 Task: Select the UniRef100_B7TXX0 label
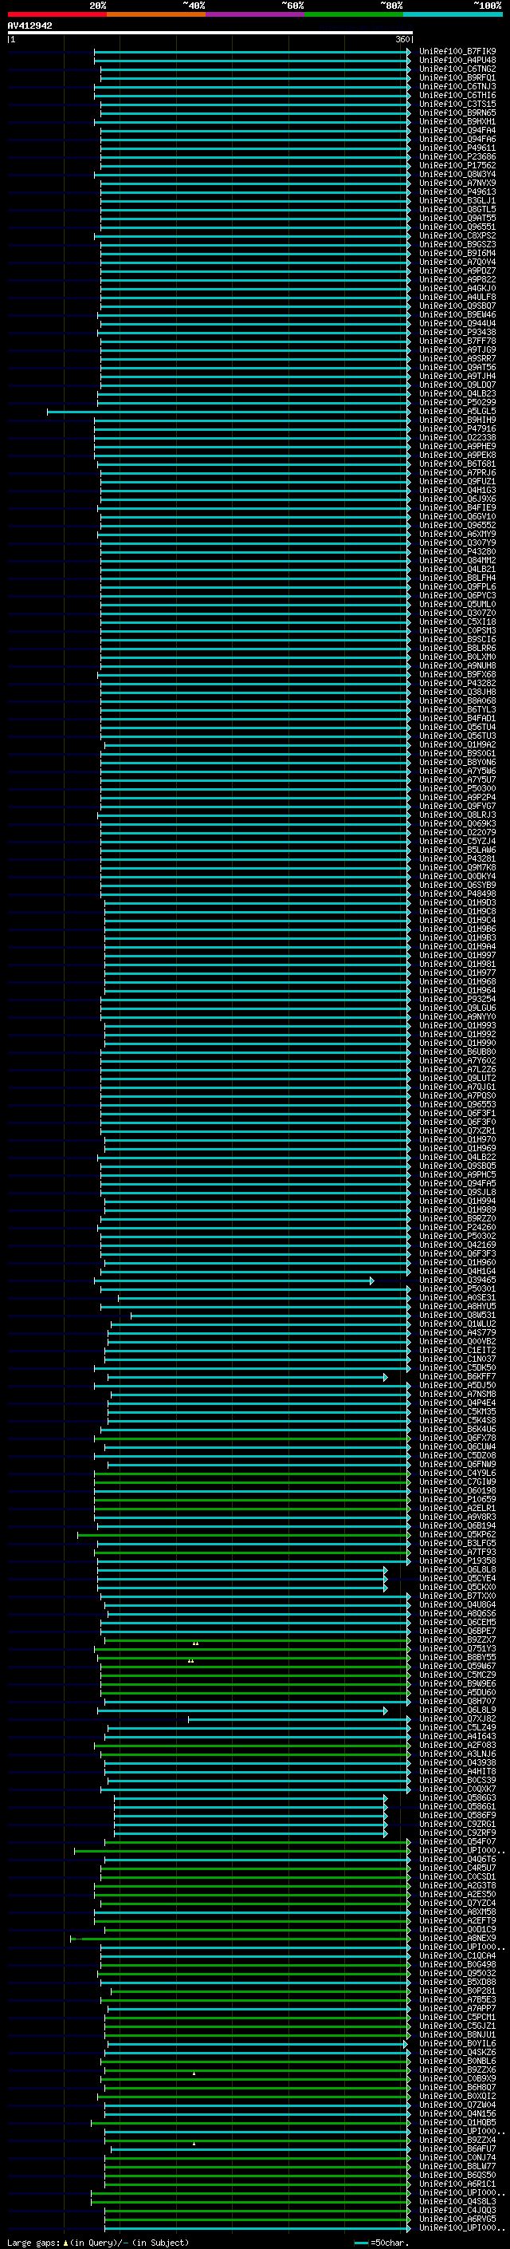coord(457,1596)
